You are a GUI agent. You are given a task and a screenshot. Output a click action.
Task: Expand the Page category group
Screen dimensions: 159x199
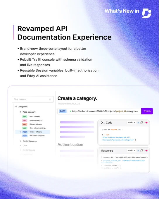[20, 112]
